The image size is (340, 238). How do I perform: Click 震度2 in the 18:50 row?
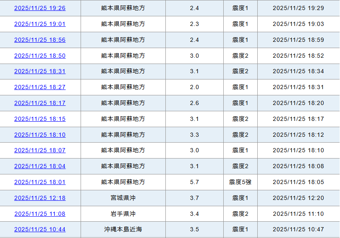(x=240, y=56)
